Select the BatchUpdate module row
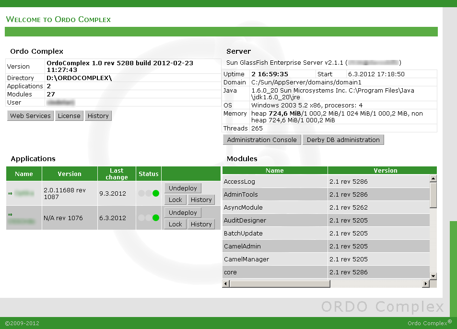This screenshot has height=329, width=457. [x=326, y=234]
